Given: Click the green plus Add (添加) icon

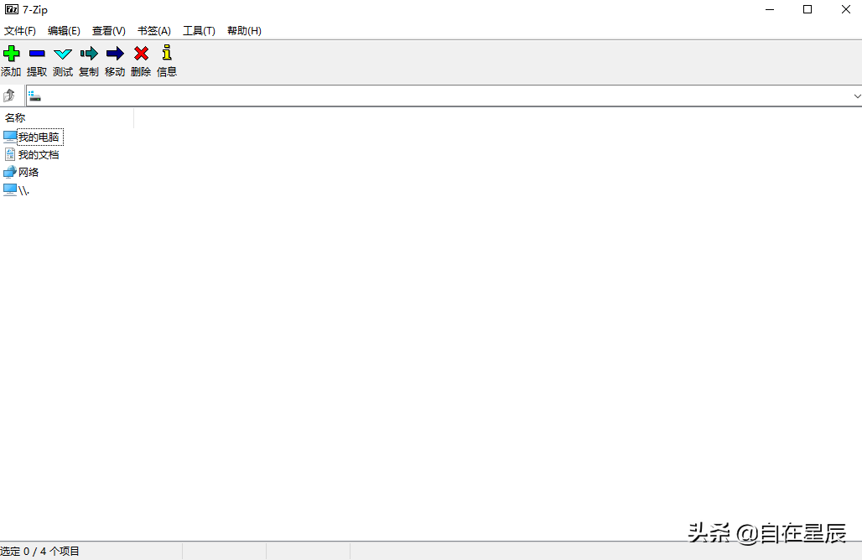Looking at the screenshot, I should [11, 54].
